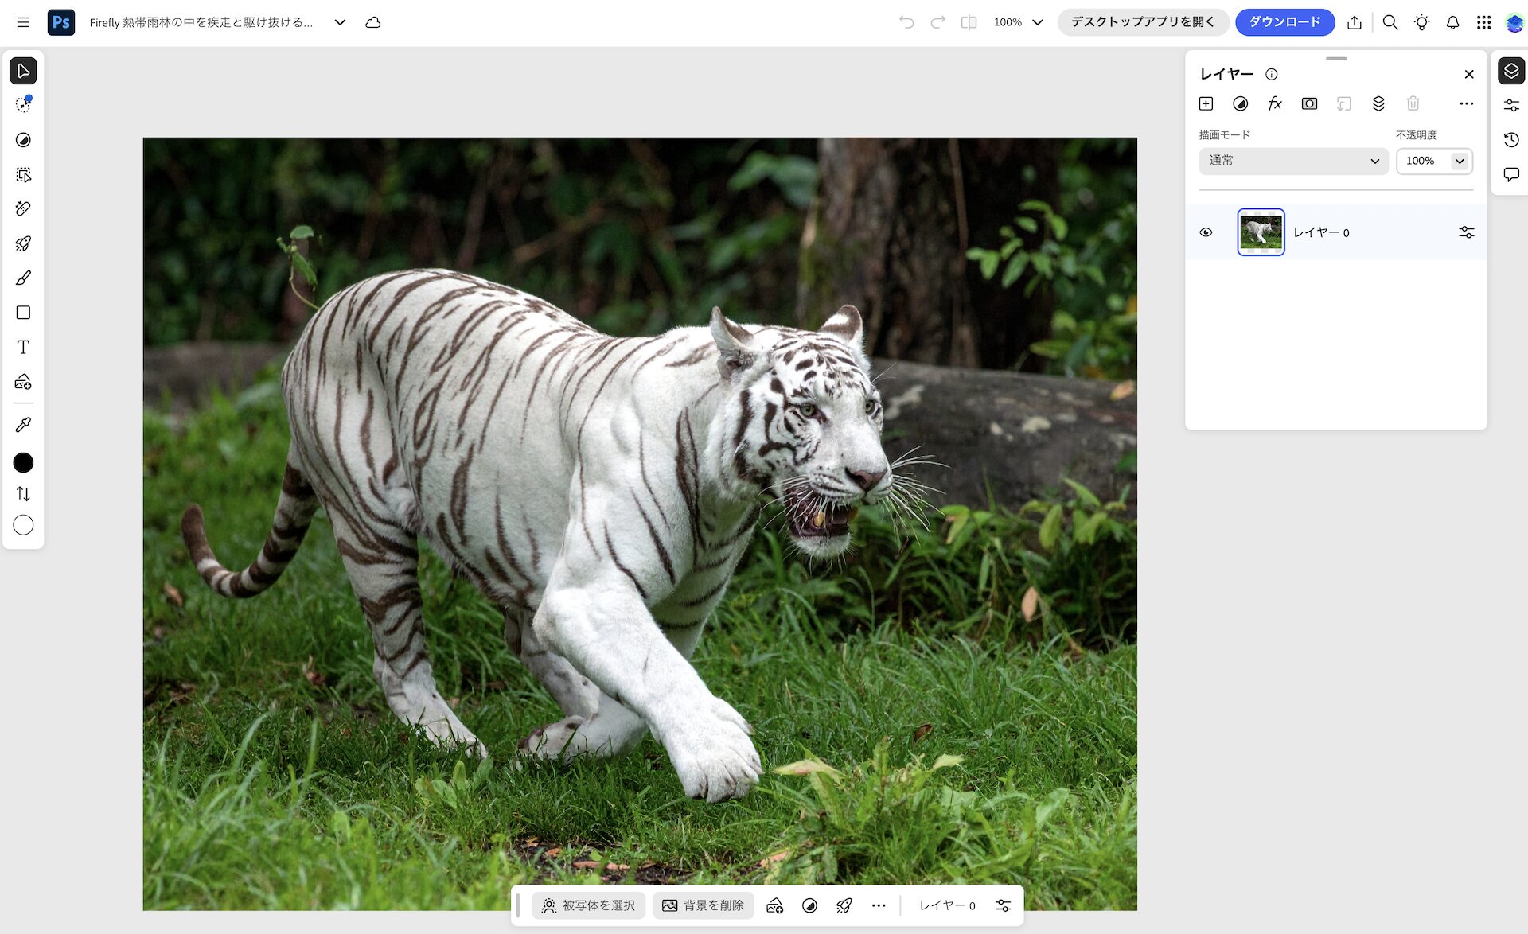Screen dimensions: 1528x934
Task: Open the hamburger menu at top left
Action: point(23,22)
